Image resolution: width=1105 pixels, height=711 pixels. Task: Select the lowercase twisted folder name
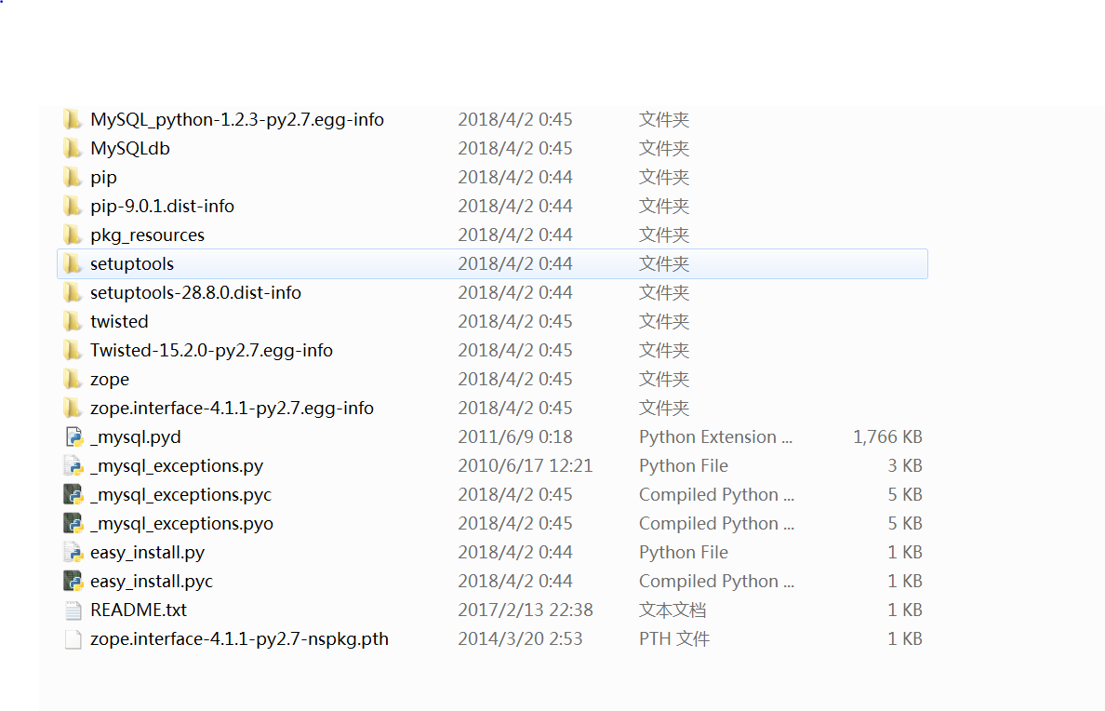click(119, 322)
